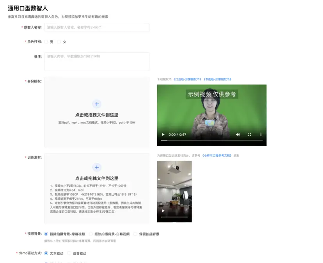Image resolution: width=323 pixels, height=263 pixels.
Task: Open 《小样本口播参考文稿》 reference link
Action: click(217, 155)
